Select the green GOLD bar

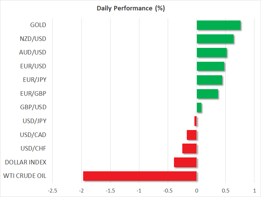coord(218,25)
